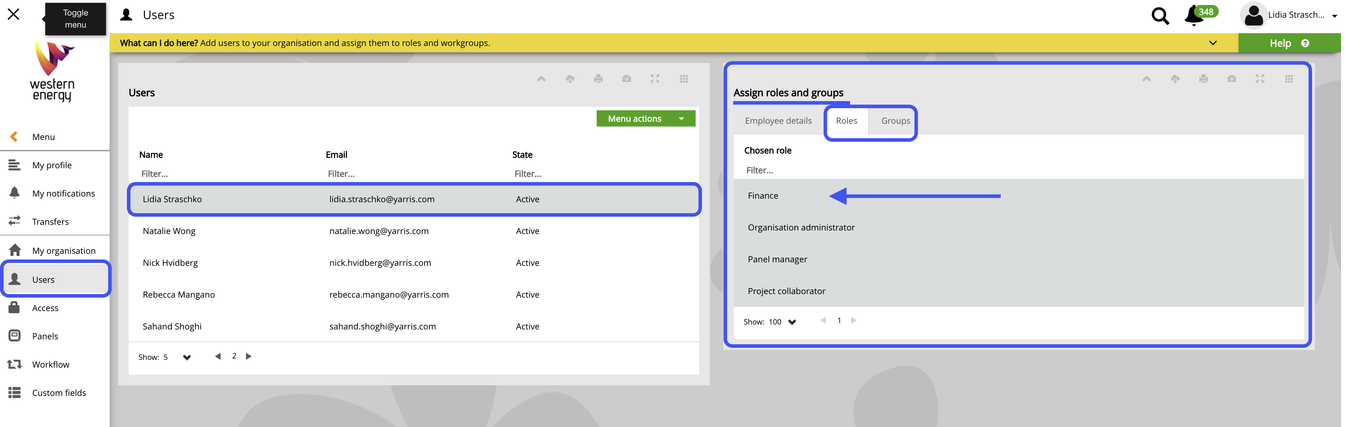Screen dimensions: 1346x427
Task: Click the Name column filter field
Action: pos(227,174)
